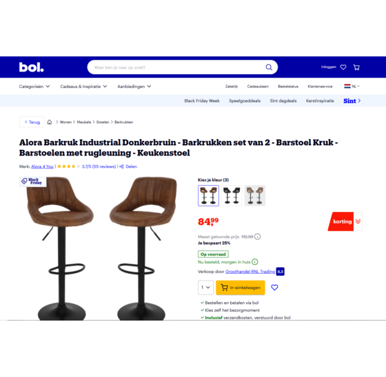Click the search magnifier icon
Viewport: 386px width, 377px height.
(269, 67)
